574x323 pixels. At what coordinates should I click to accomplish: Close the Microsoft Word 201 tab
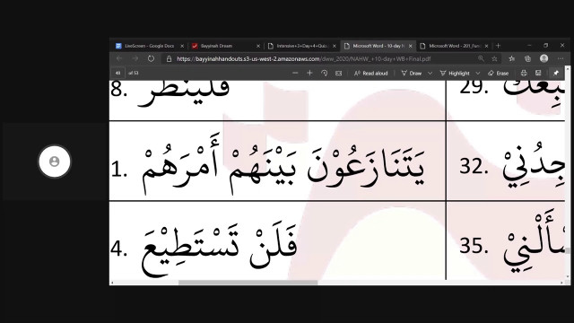point(486,46)
